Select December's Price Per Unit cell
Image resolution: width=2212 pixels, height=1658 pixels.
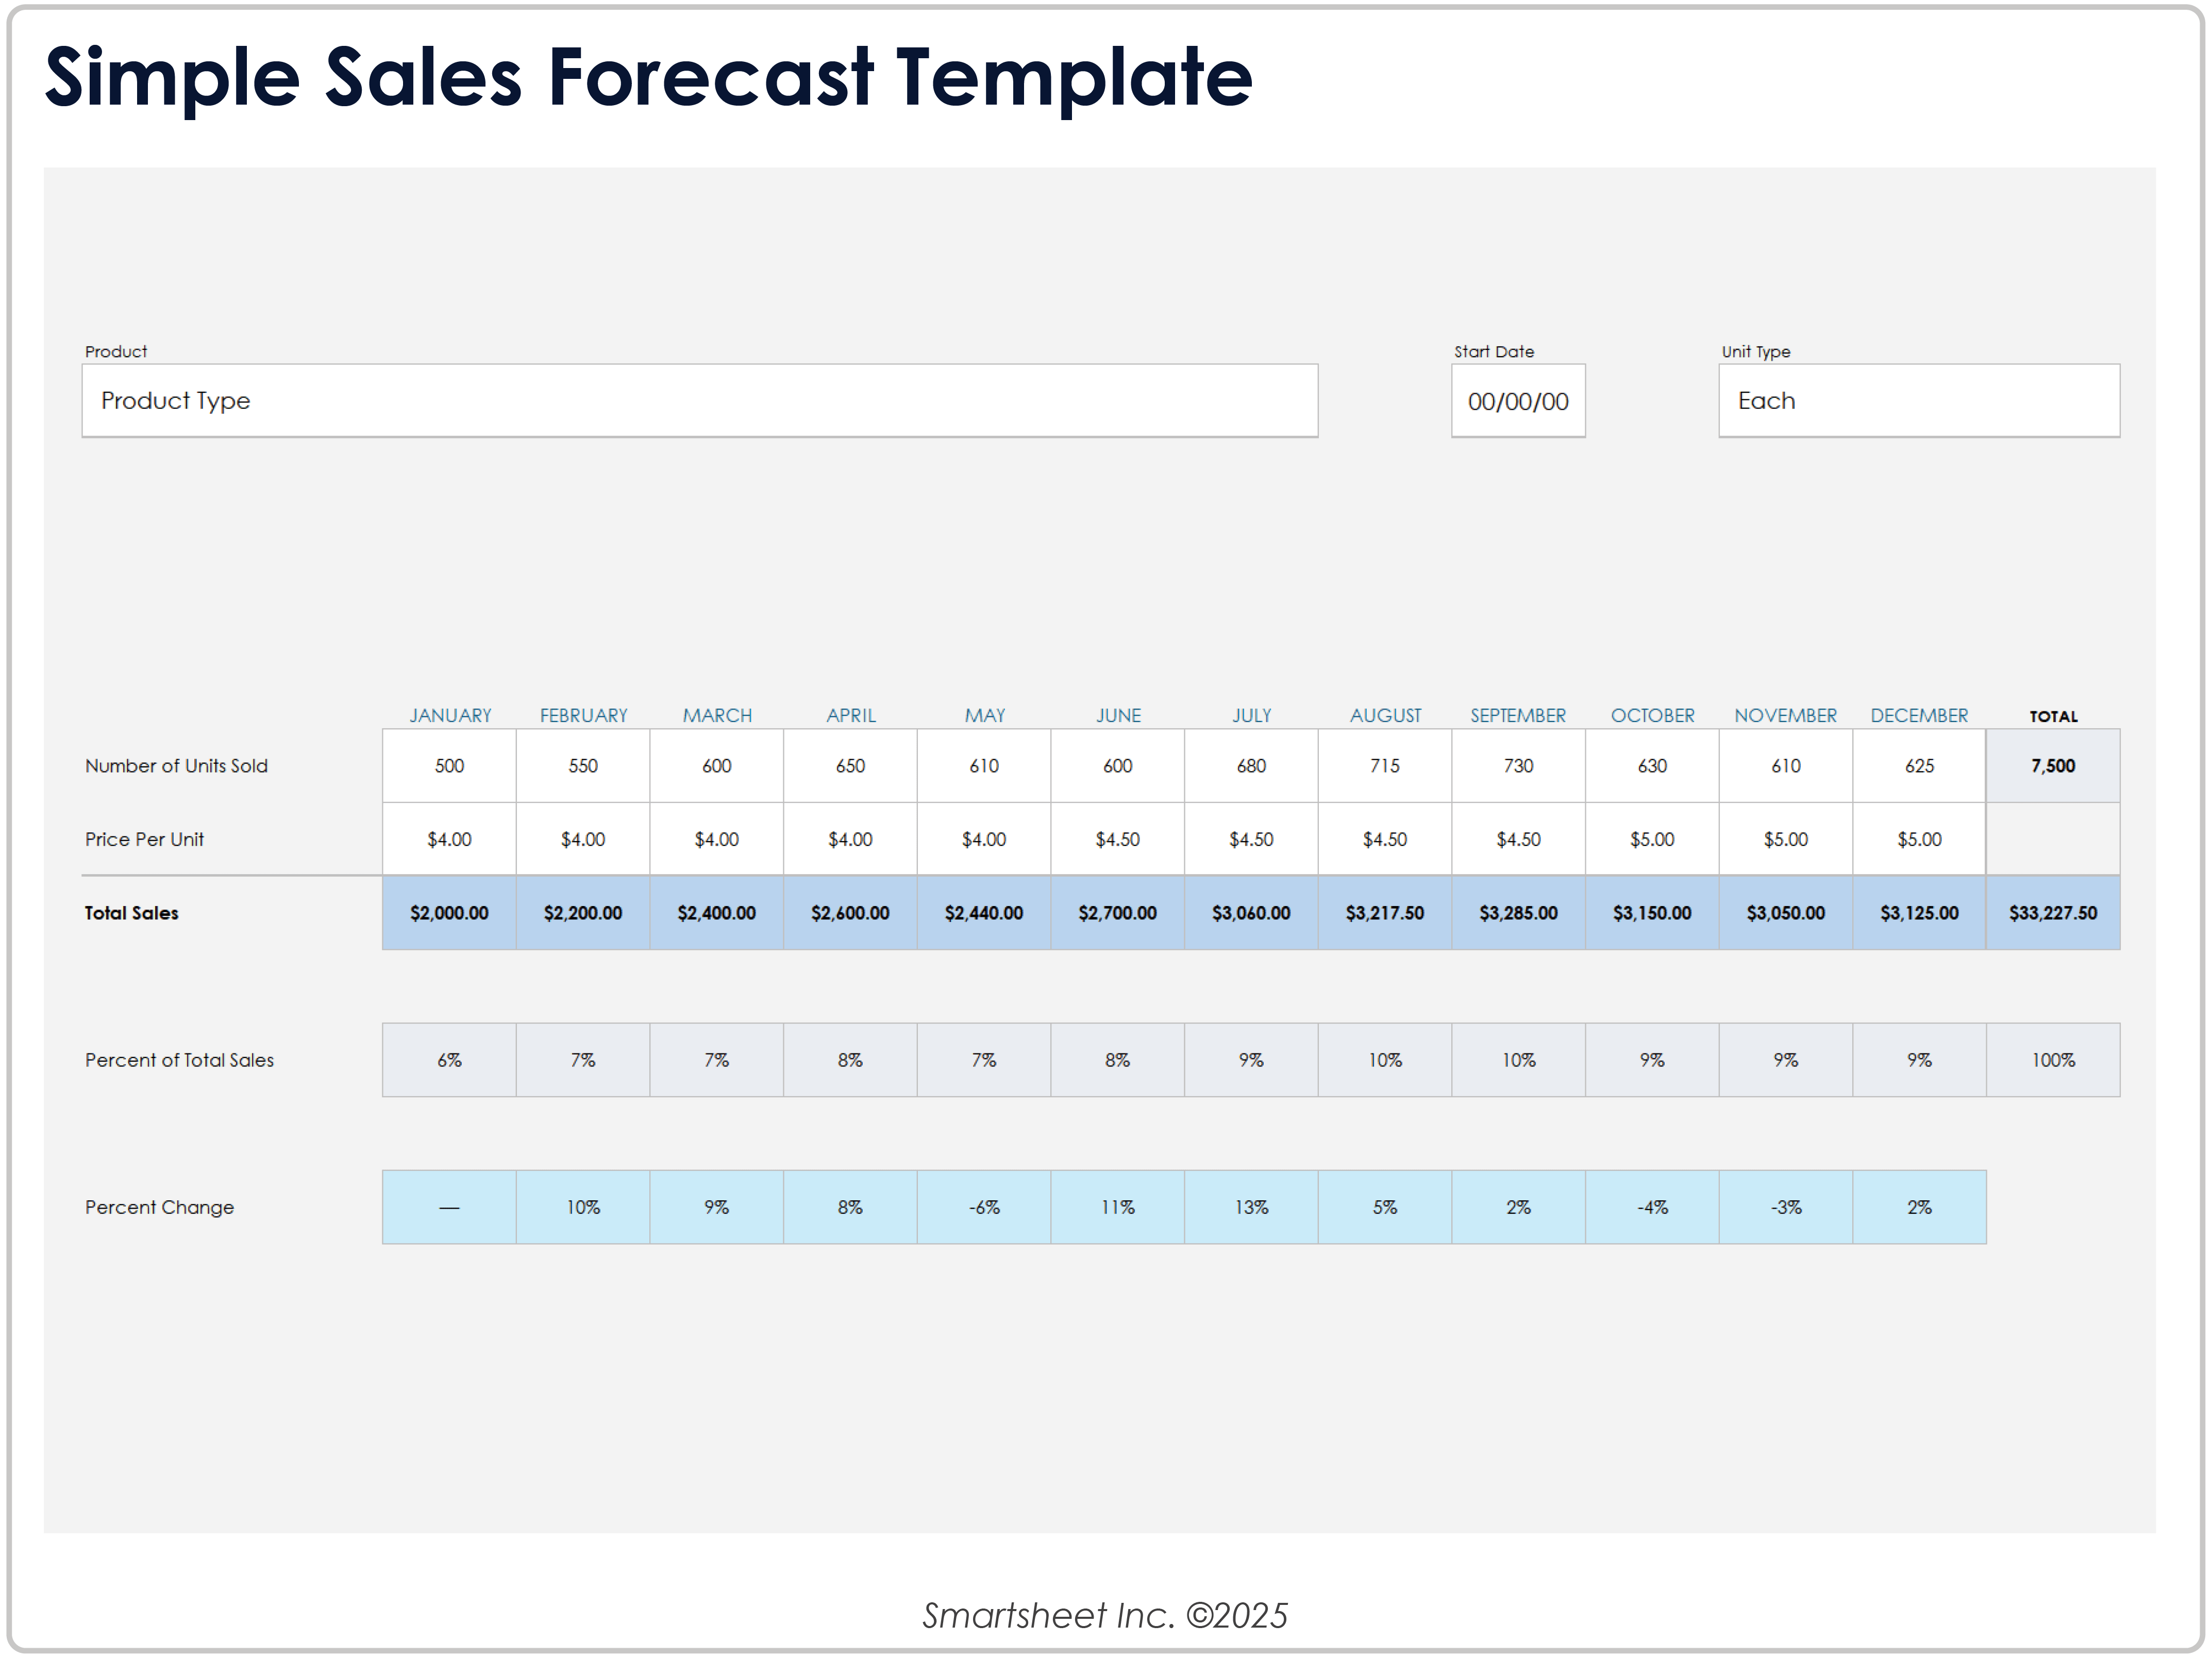point(1918,839)
